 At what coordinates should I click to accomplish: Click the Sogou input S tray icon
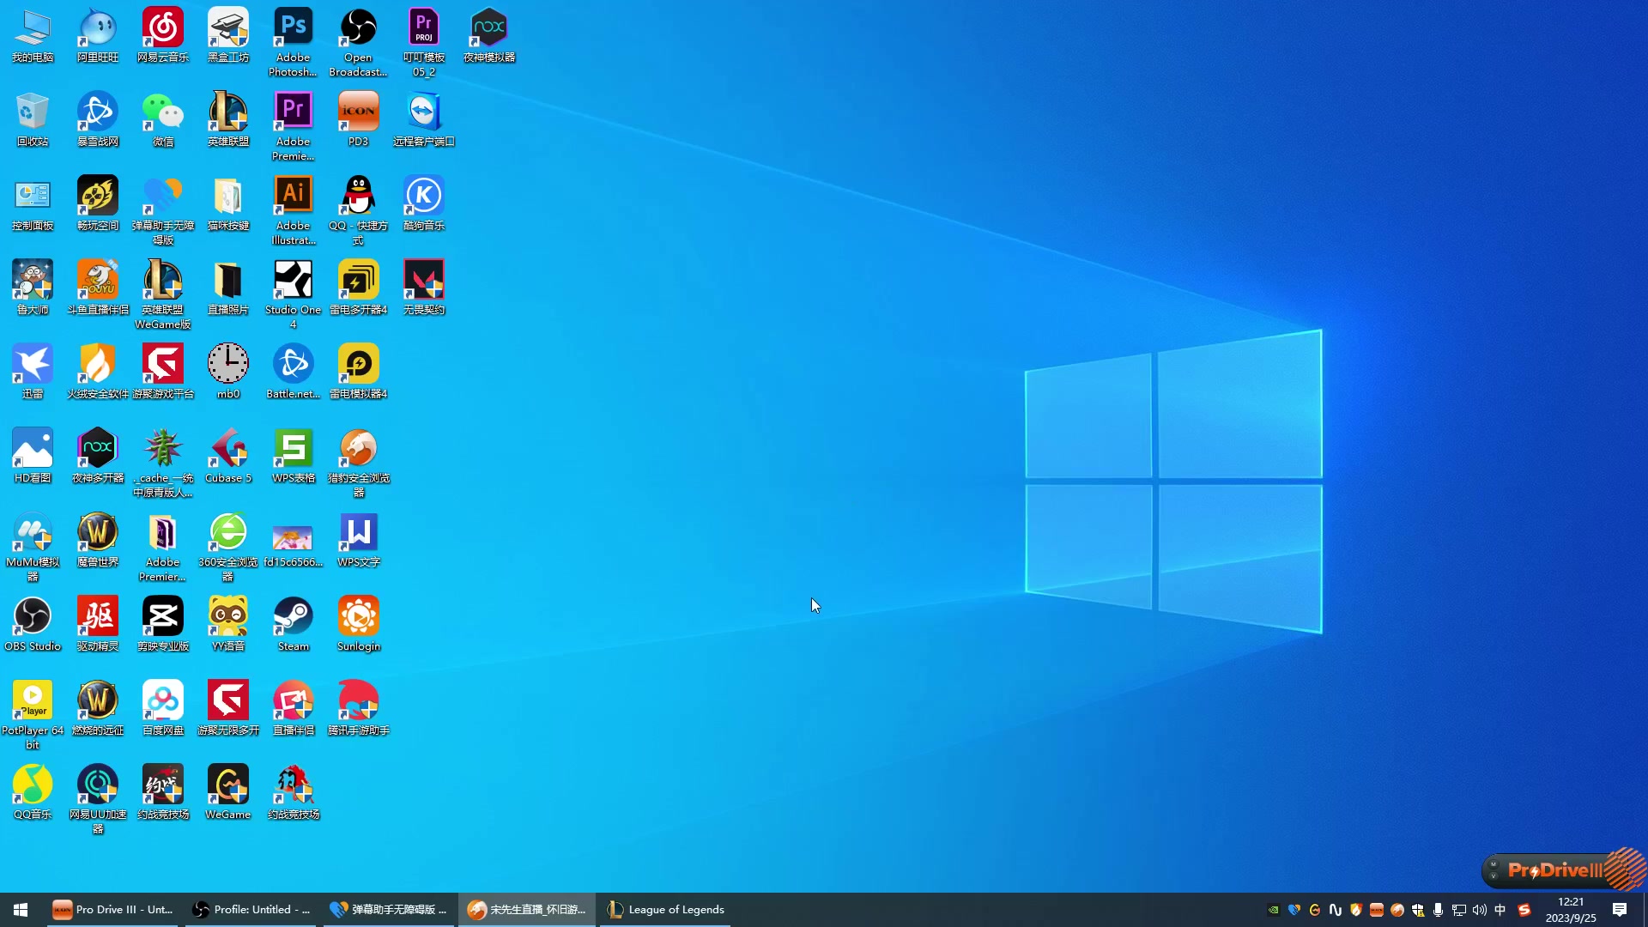point(1524,910)
